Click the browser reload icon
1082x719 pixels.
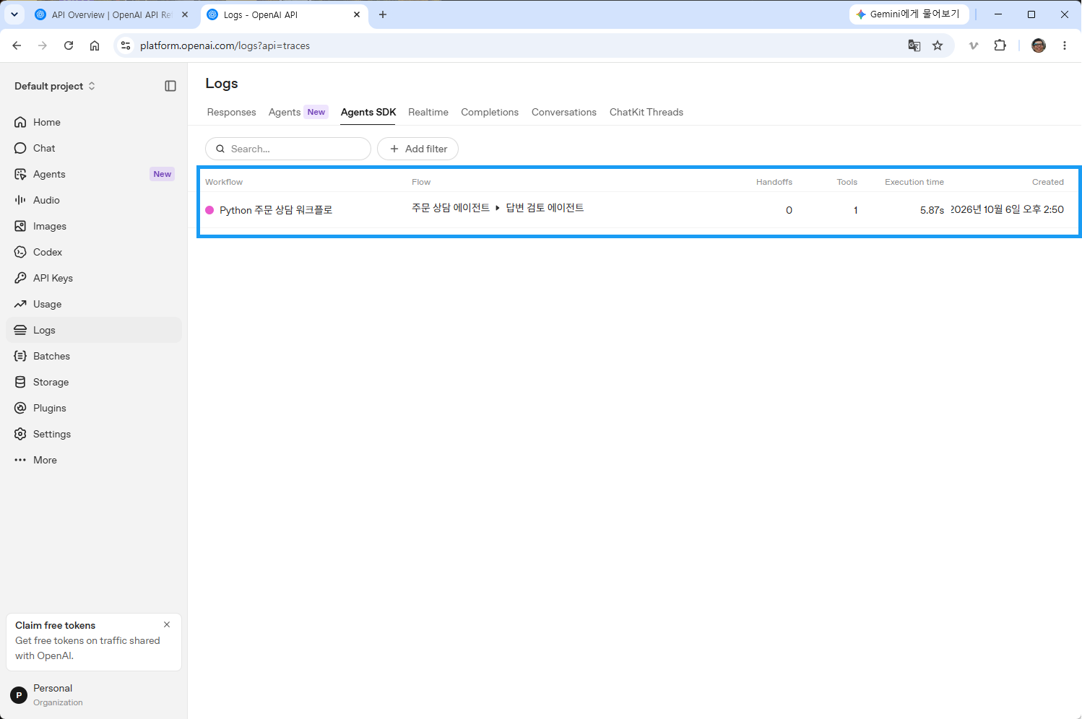69,45
